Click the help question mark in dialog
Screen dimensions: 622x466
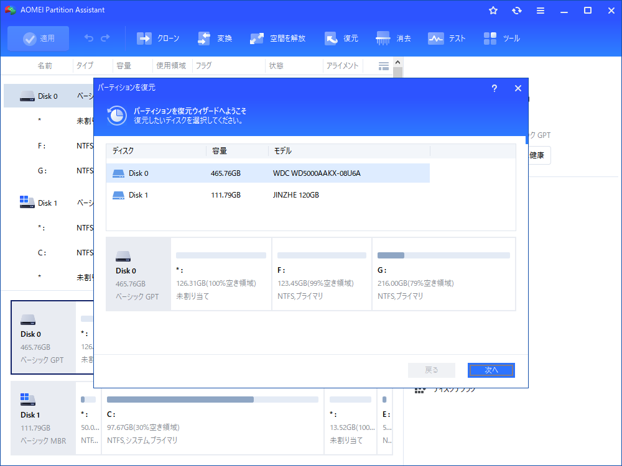pos(494,88)
